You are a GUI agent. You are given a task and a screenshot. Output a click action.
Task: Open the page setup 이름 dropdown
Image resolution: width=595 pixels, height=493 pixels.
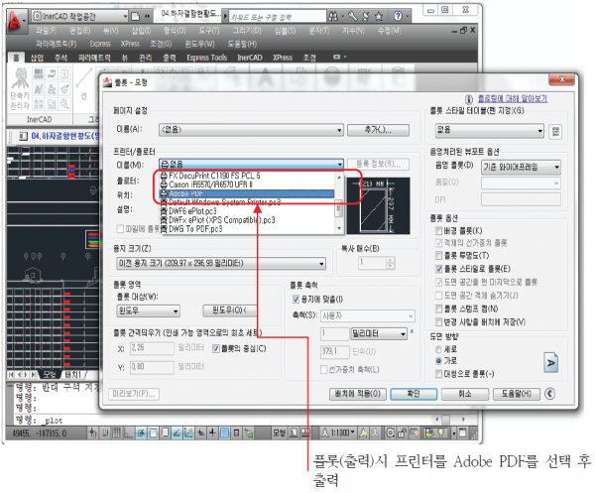tap(251, 130)
